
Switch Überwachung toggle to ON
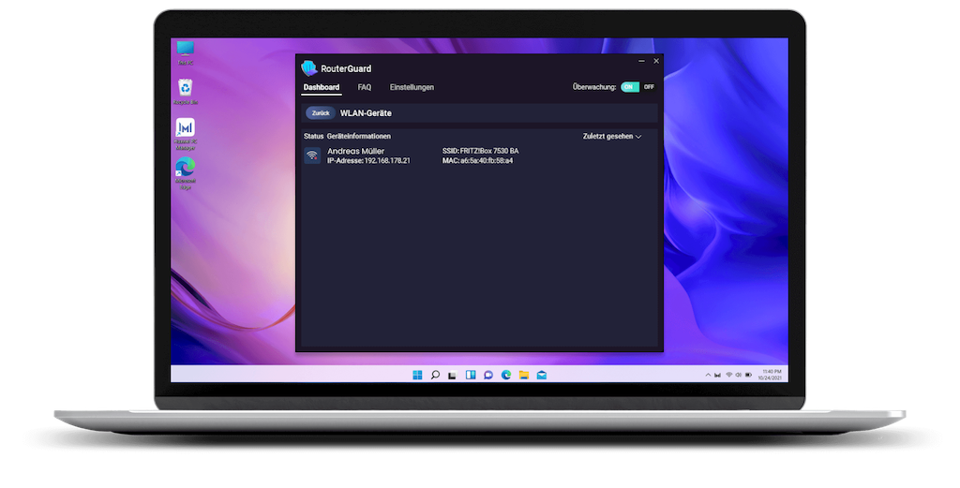[x=630, y=87]
